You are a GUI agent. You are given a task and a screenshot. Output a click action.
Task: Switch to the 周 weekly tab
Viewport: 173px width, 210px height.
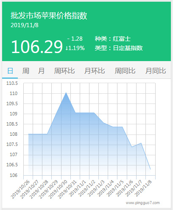point(26,71)
